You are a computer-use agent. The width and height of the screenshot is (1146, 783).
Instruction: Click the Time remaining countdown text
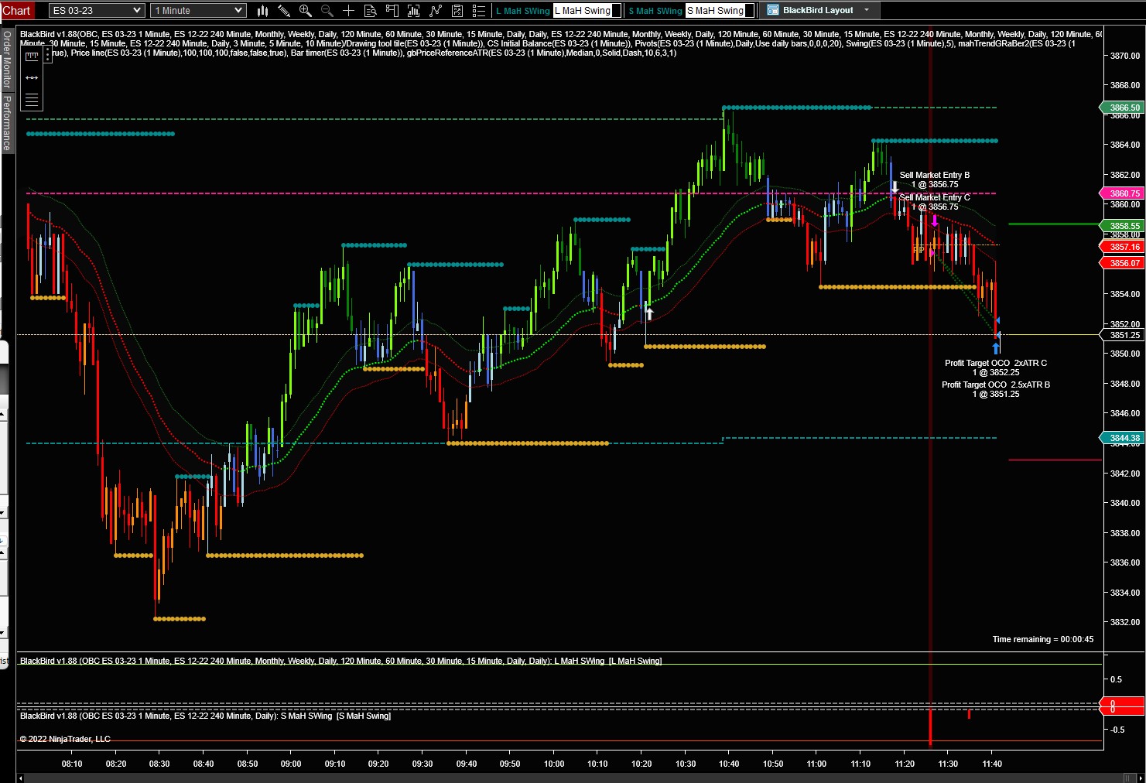(1043, 639)
